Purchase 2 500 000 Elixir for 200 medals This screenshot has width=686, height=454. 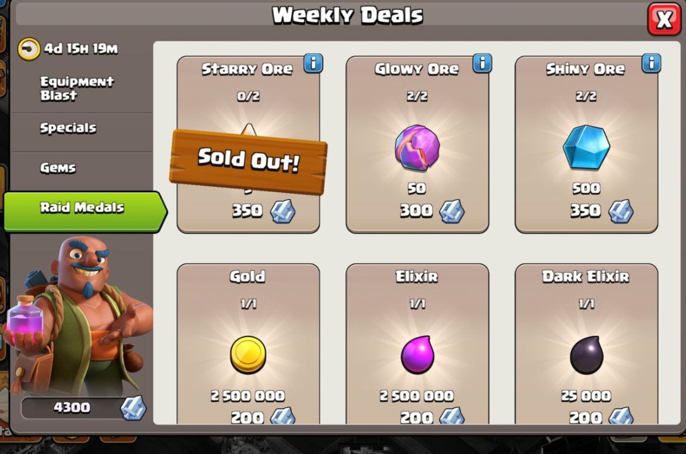(x=417, y=344)
